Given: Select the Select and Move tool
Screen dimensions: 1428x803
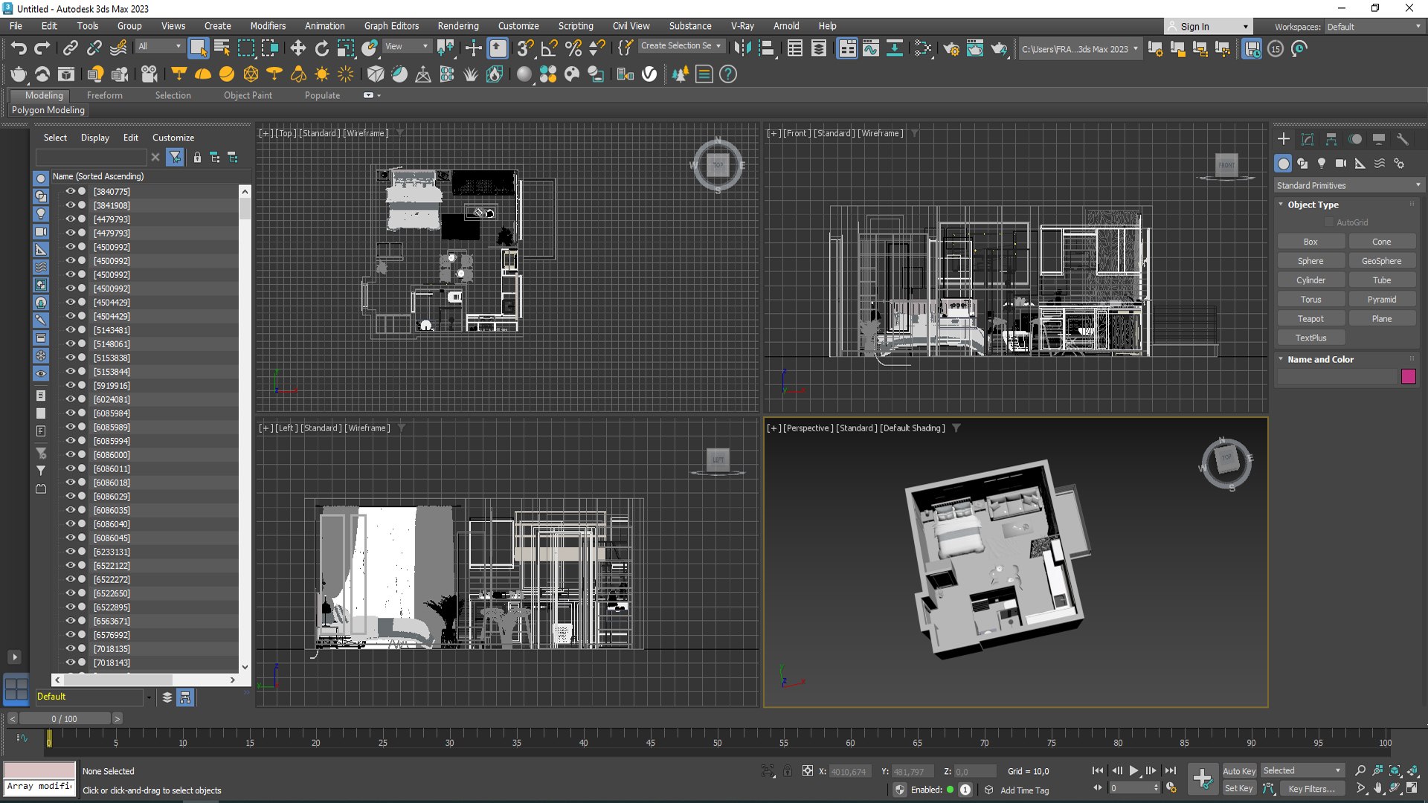Looking at the screenshot, I should pyautogui.click(x=298, y=49).
